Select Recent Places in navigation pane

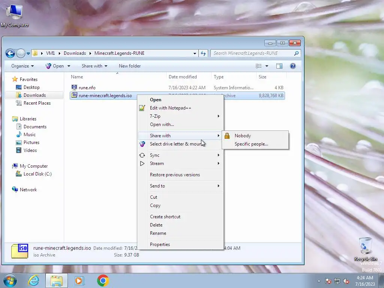pyautogui.click(x=37, y=103)
